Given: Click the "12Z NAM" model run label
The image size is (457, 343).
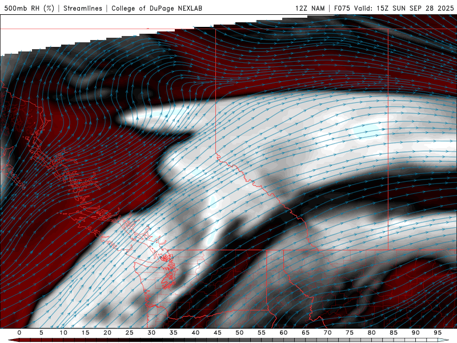Looking at the screenshot, I should pyautogui.click(x=310, y=8).
